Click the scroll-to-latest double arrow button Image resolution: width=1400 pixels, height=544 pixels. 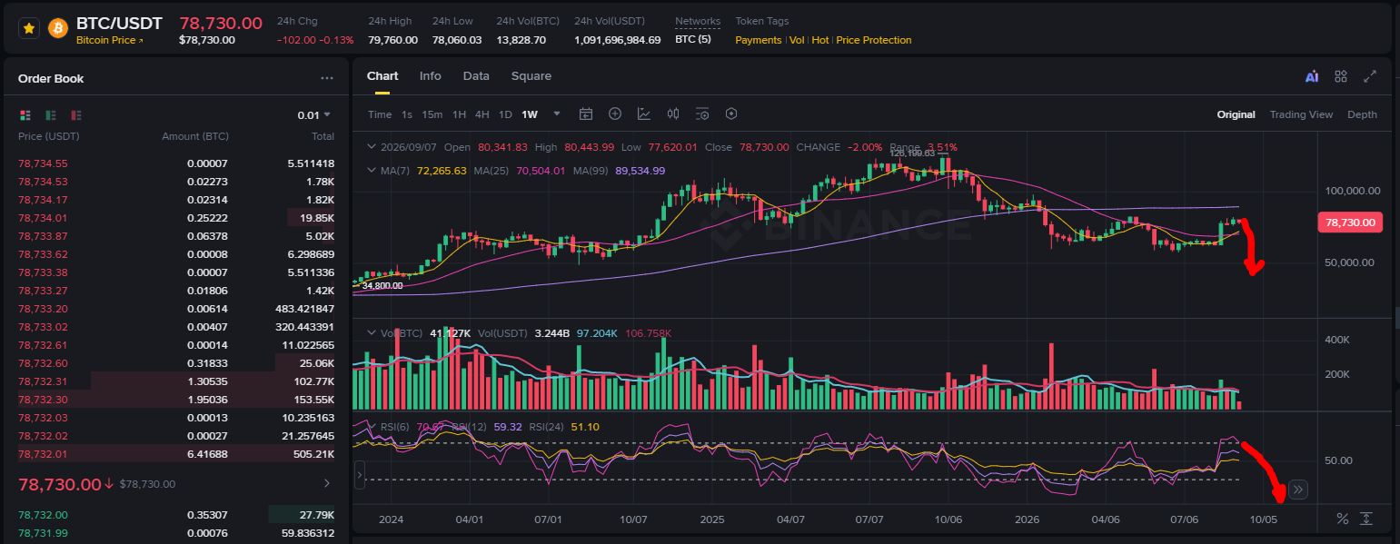(1297, 490)
